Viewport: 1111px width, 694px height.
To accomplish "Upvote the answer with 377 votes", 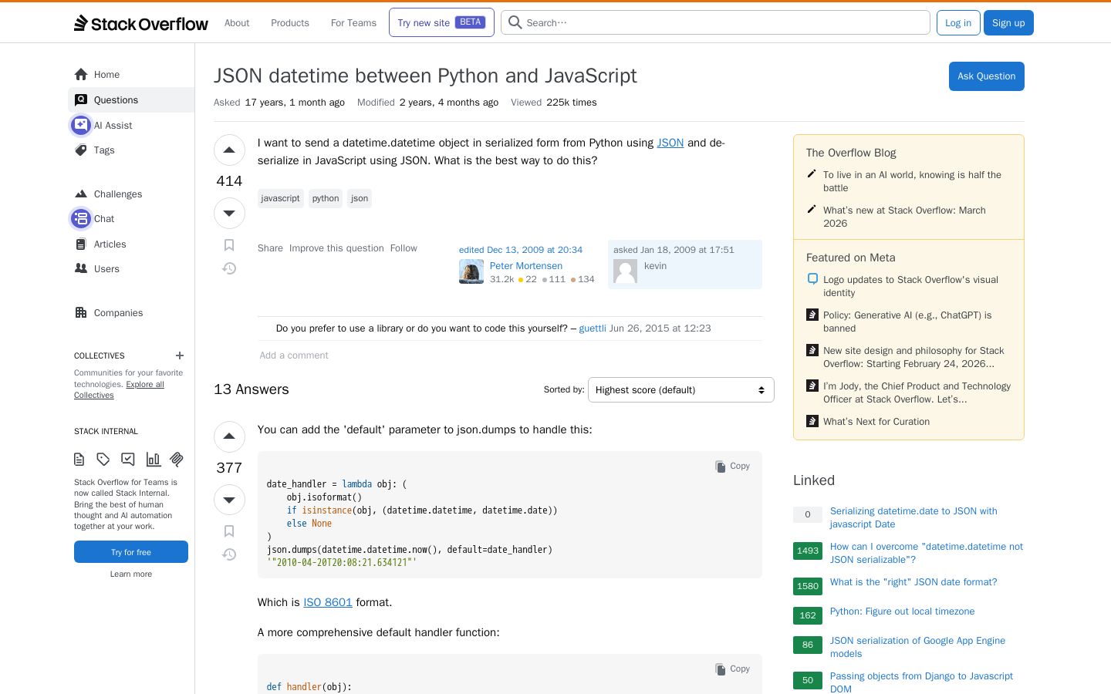I will (229, 436).
